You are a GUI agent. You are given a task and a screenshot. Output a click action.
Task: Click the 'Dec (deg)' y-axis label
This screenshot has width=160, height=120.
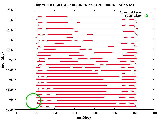[x=3, y=60]
